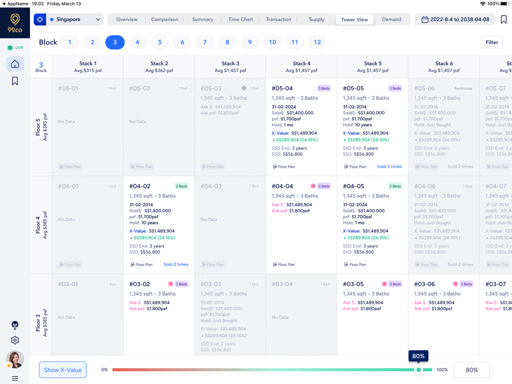This screenshot has height=384, width=512.
Task: Open the hamburger menu in the sidebar
Action: pyautogui.click(x=15, y=378)
